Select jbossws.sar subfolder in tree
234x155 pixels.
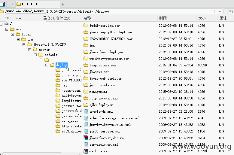coord(71,106)
